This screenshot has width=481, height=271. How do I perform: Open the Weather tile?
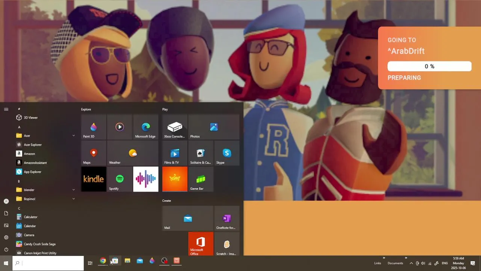click(133, 153)
